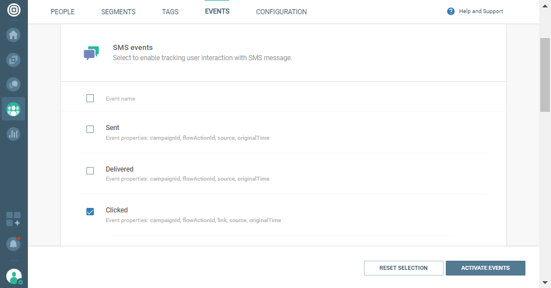The height and width of the screenshot is (288, 551).
Task: Open user account avatar menu
Action: tap(14, 277)
